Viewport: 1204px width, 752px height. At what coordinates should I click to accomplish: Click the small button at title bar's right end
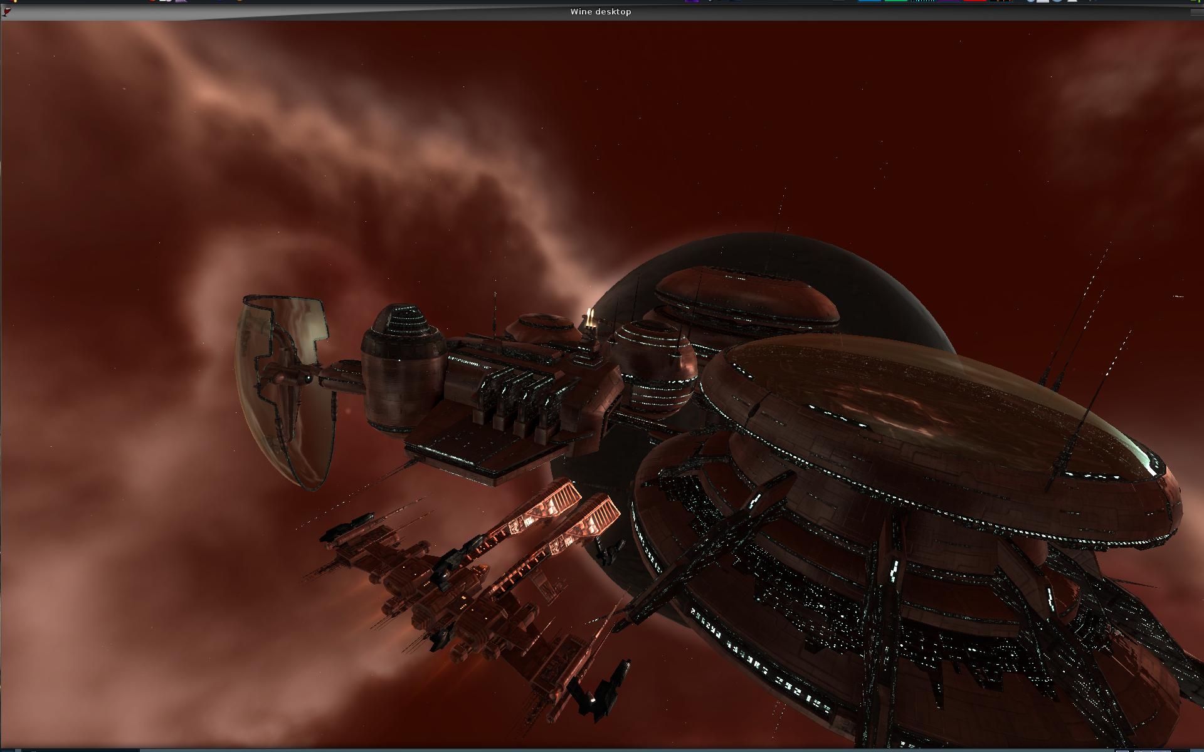tap(1196, 11)
